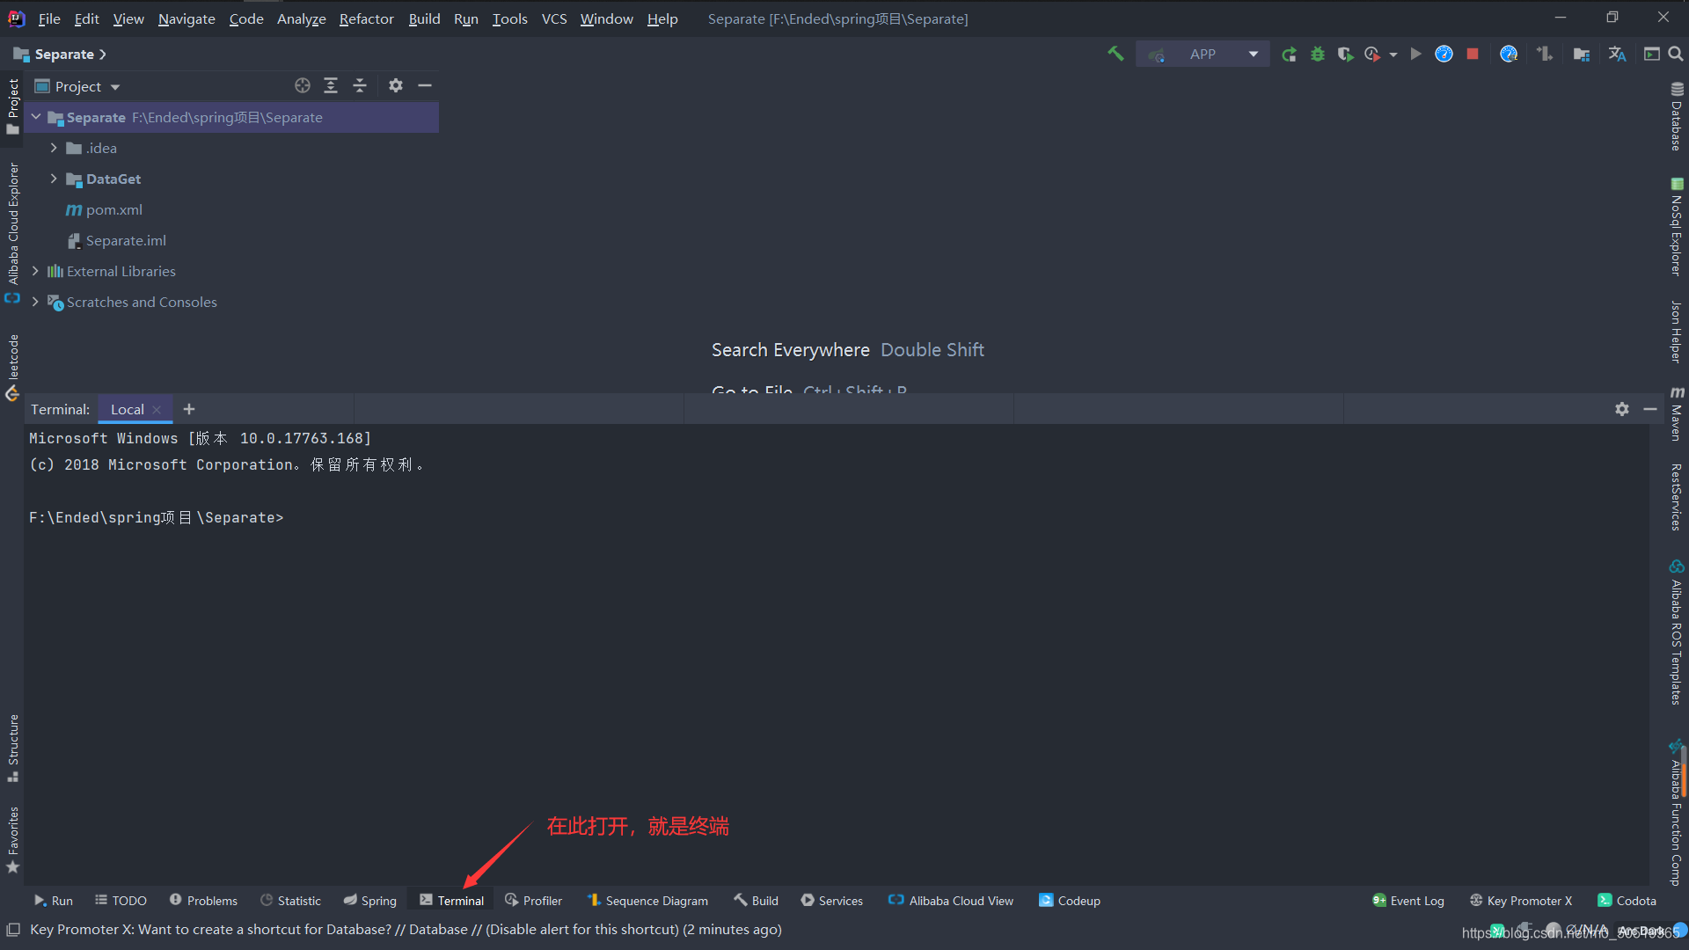Start debugging with the green bug icon

(1318, 55)
